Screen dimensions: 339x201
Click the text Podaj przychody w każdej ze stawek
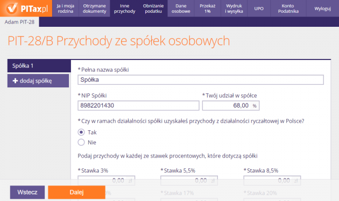167,156
